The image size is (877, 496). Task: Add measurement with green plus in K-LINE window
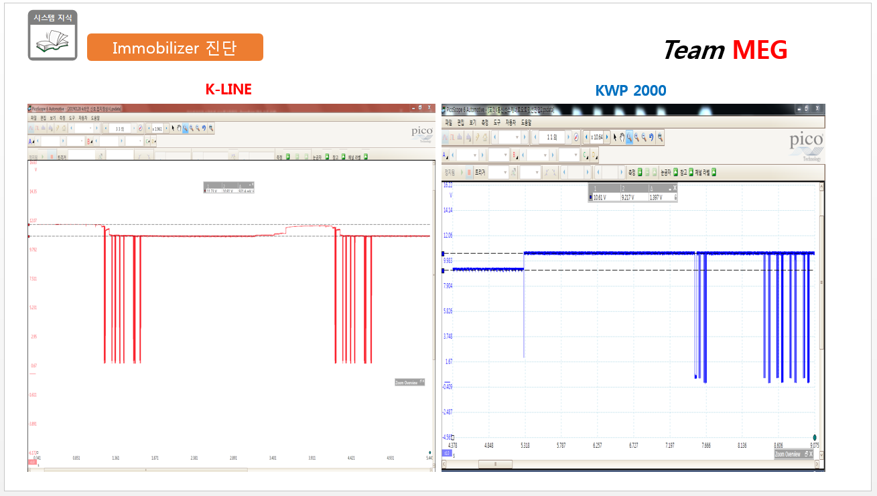(x=288, y=157)
